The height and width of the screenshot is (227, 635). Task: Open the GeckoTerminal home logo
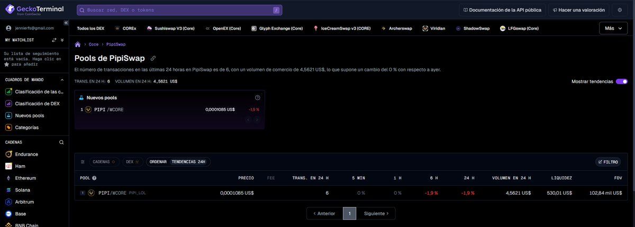point(34,10)
